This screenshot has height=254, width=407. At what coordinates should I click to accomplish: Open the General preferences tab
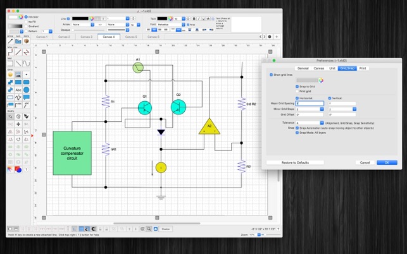[x=303, y=68]
